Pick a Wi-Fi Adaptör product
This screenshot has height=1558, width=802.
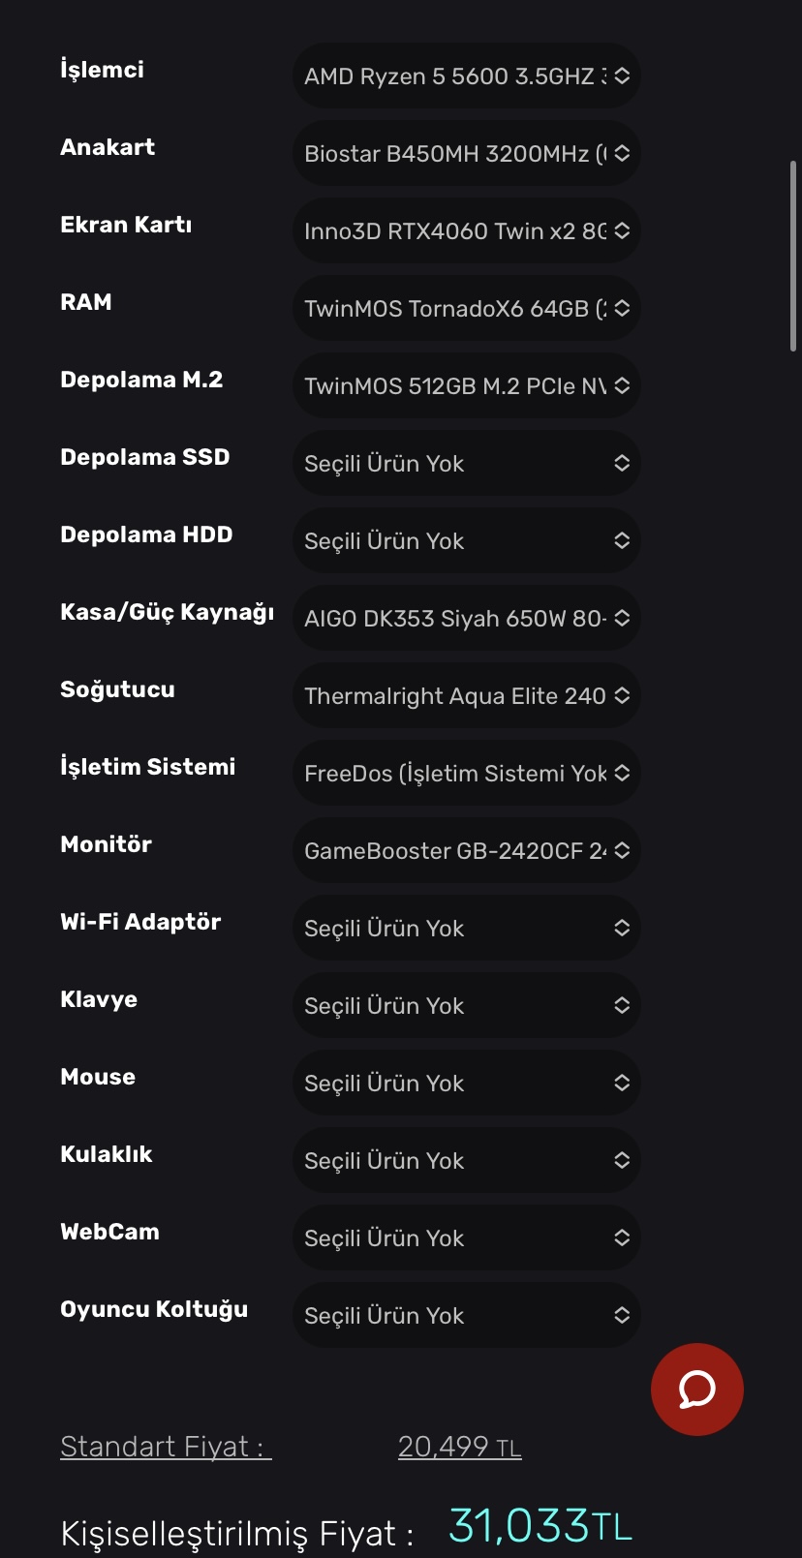coord(466,929)
